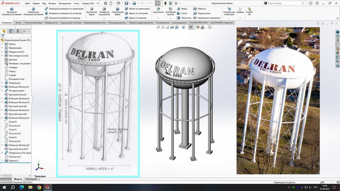Expand the Твердые тела(1) node
Image resolution: width=340 pixels, height=191 pixels.
2,52
